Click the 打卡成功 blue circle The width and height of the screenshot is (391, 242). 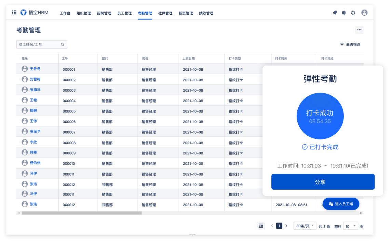coord(320,116)
